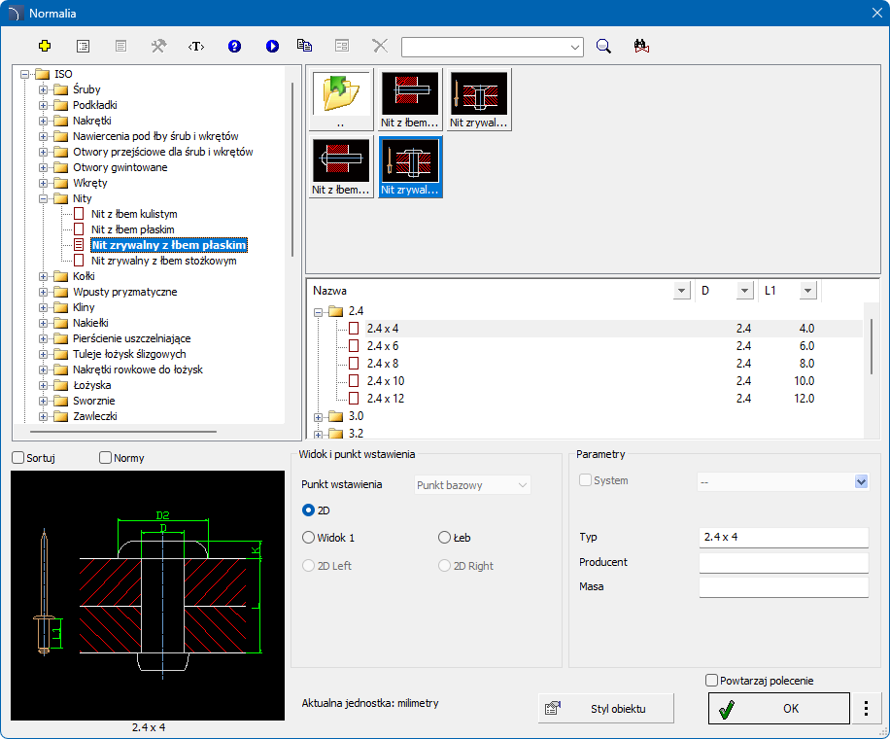Click the Producent input field
890x739 pixels.
pos(783,563)
